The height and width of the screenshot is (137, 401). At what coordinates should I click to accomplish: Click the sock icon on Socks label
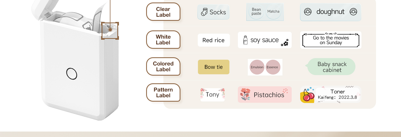click(204, 12)
